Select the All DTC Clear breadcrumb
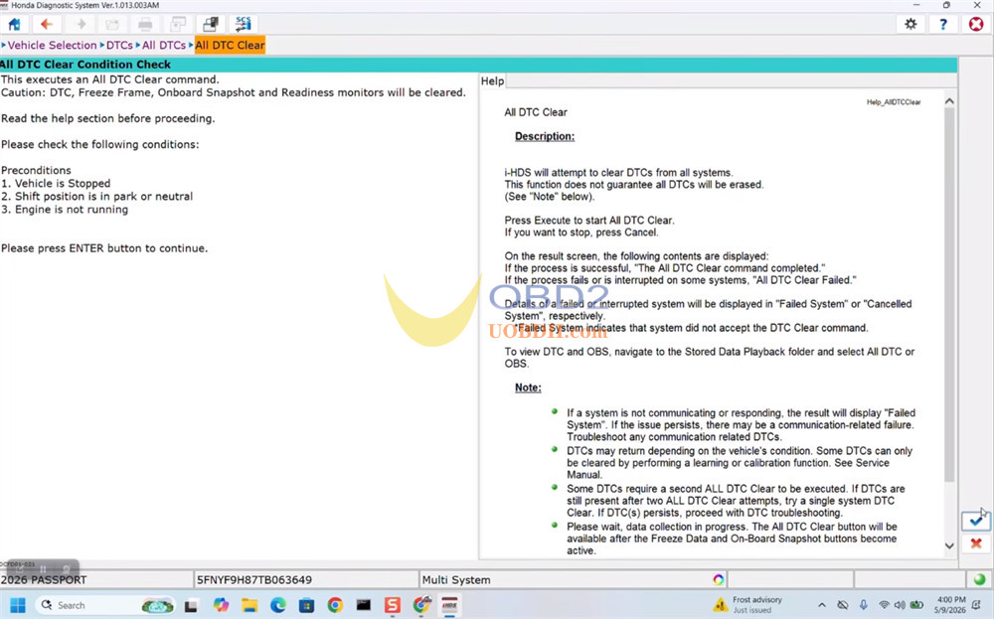This screenshot has height=619, width=994. click(230, 45)
